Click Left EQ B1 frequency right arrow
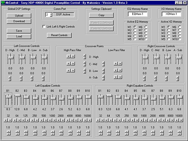 pyautogui.click(x=10, y=120)
